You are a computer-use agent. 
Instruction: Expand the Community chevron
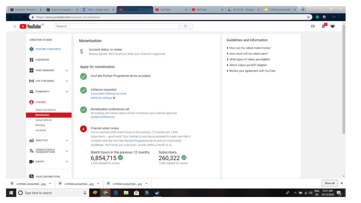67,92
